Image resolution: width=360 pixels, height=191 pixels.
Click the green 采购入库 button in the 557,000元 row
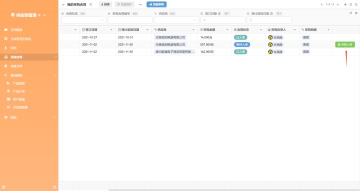pos(345,44)
